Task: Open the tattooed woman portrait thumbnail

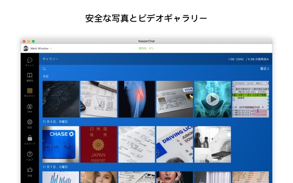Action: [175, 177]
